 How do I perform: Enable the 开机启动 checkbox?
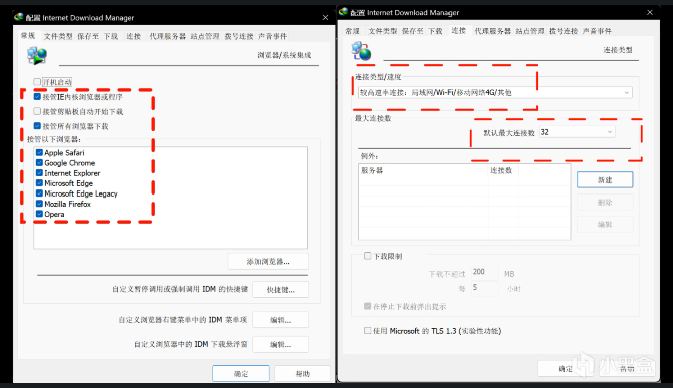[37, 82]
